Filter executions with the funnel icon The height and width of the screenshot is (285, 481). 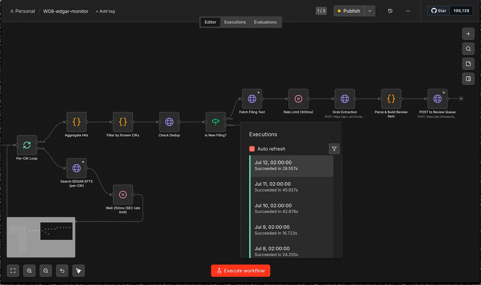(334, 149)
